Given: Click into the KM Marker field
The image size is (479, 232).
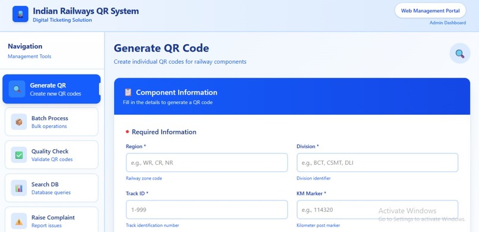Looking at the screenshot, I should pyautogui.click(x=377, y=209).
